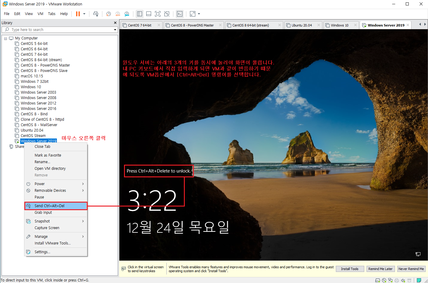Click the sound card status icon
428x283 pixels.
coord(403,280)
